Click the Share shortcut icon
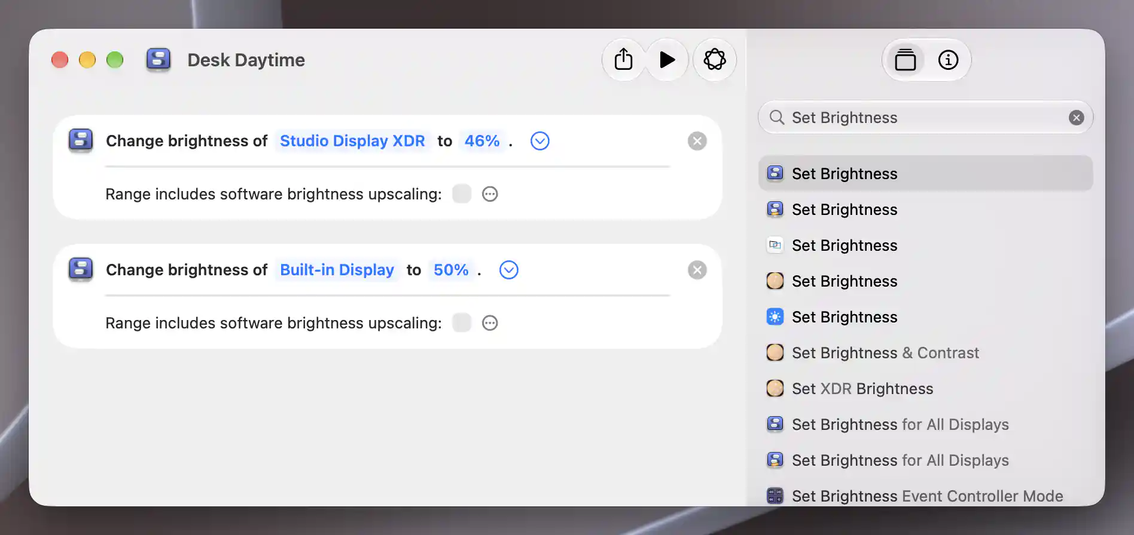 (x=623, y=60)
